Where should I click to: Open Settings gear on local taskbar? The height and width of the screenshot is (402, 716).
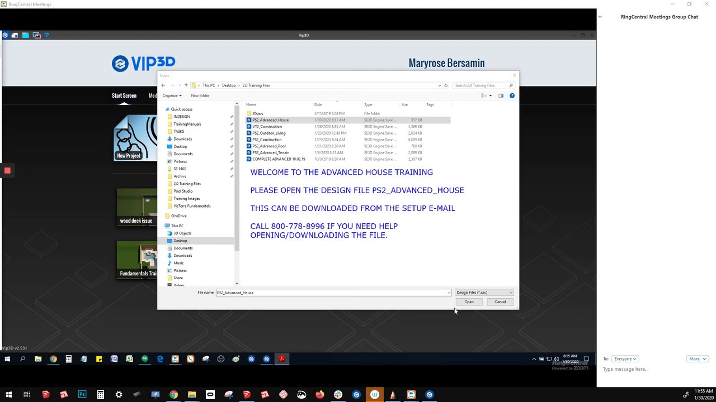119,395
